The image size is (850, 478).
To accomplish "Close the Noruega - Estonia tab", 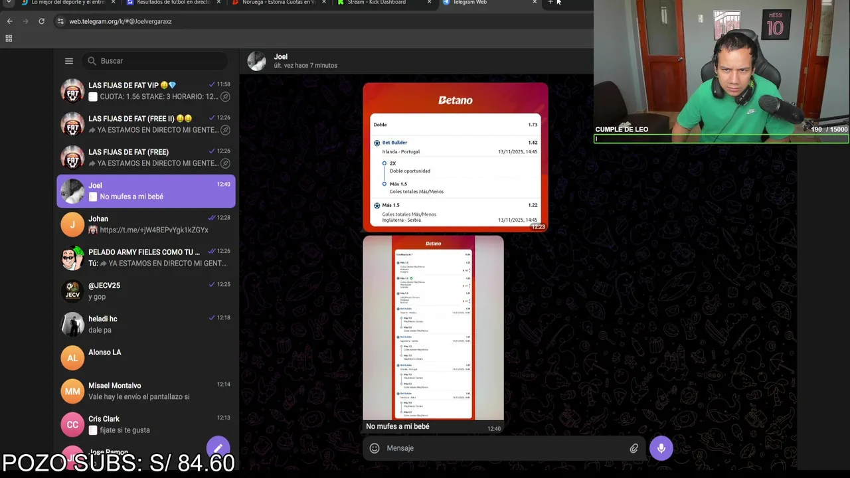I will pos(324,3).
